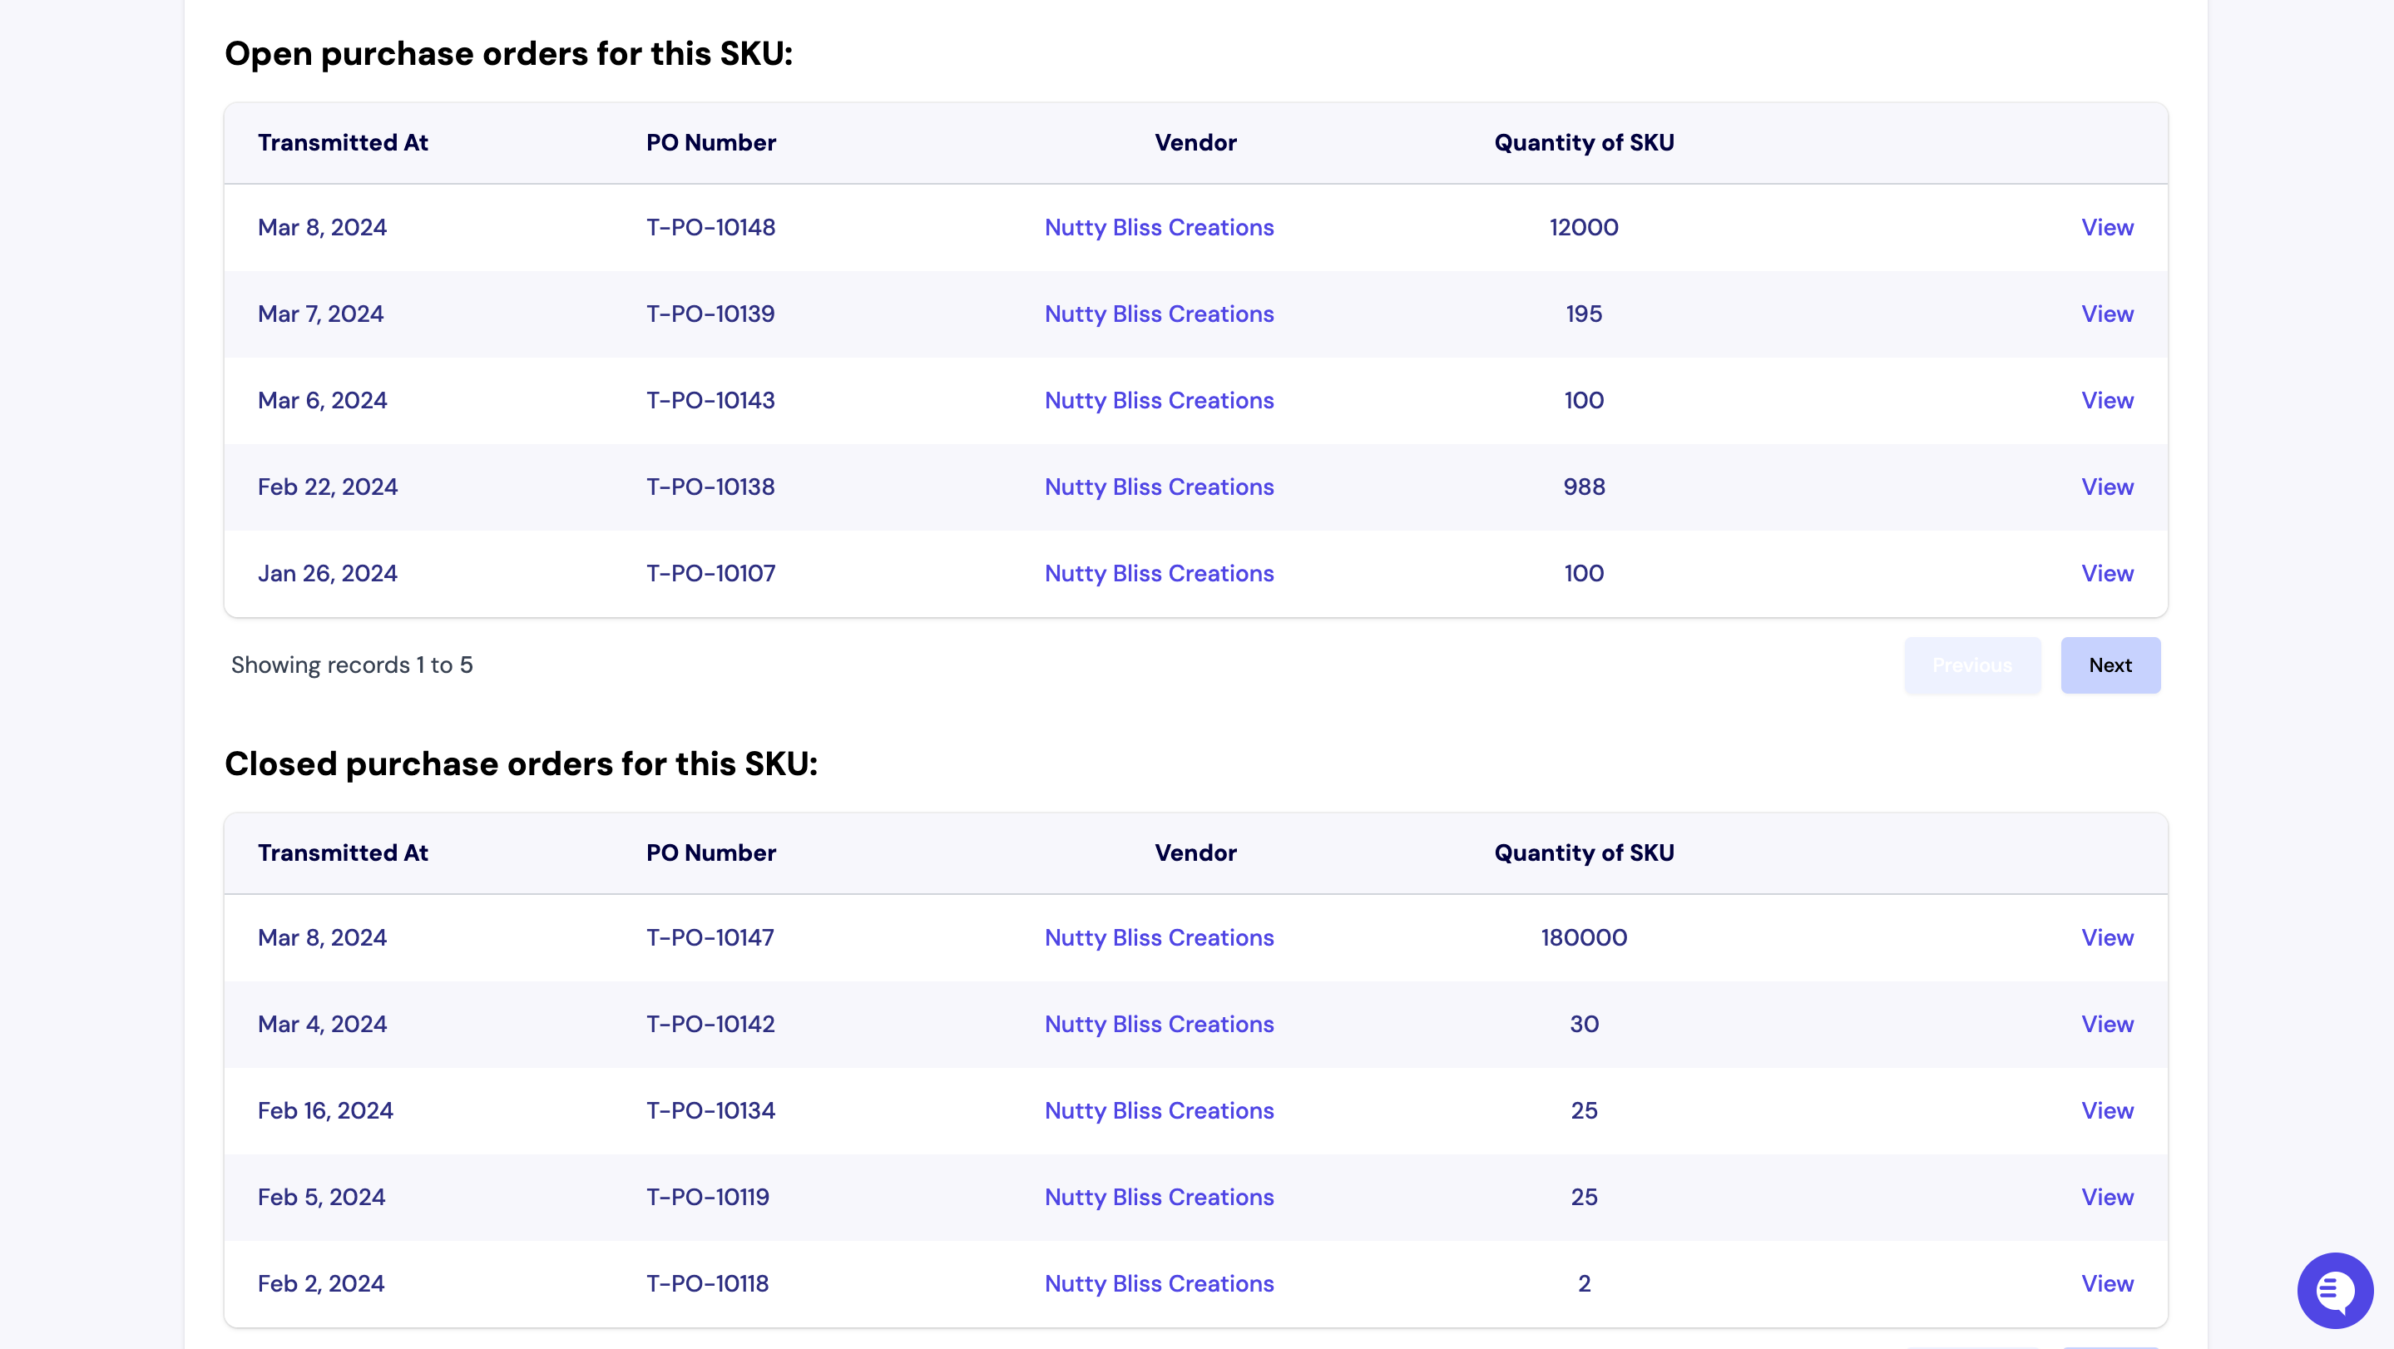
Task: Open vendor link in the T-PO-10147 row
Action: coord(1158,937)
